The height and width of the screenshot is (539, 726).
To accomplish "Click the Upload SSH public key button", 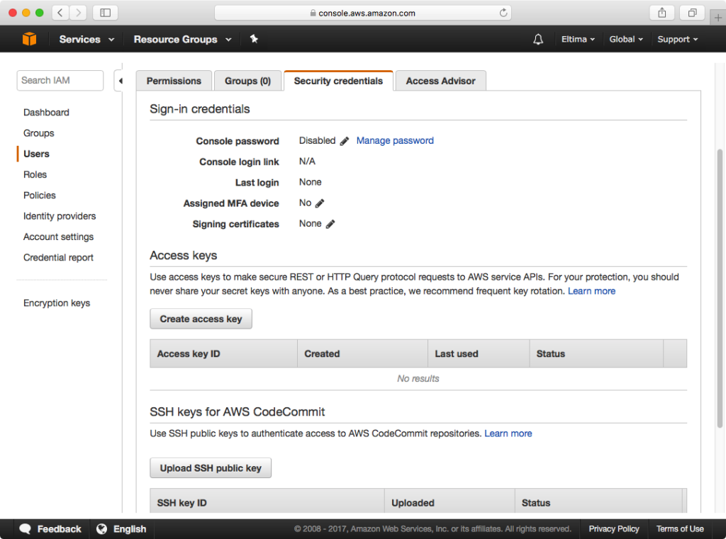I will 210,467.
